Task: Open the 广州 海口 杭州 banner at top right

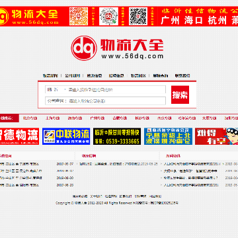Action: tap(198, 16)
